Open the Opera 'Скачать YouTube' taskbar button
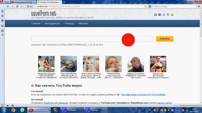 point(39,110)
